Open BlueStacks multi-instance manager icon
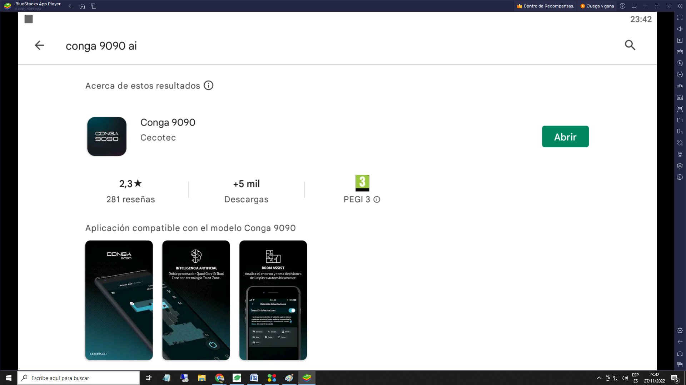Screen dimensions: 686x385 click(x=680, y=166)
